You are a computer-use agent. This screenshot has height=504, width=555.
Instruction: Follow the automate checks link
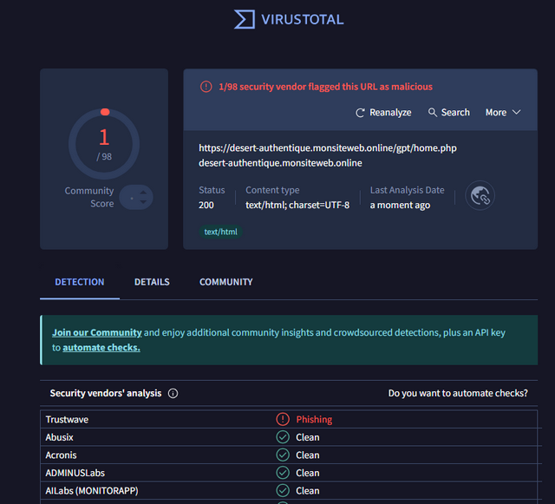pos(101,348)
